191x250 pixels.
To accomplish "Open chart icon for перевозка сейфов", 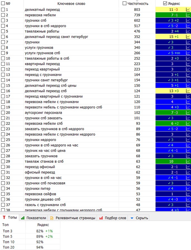I will [188, 194].
